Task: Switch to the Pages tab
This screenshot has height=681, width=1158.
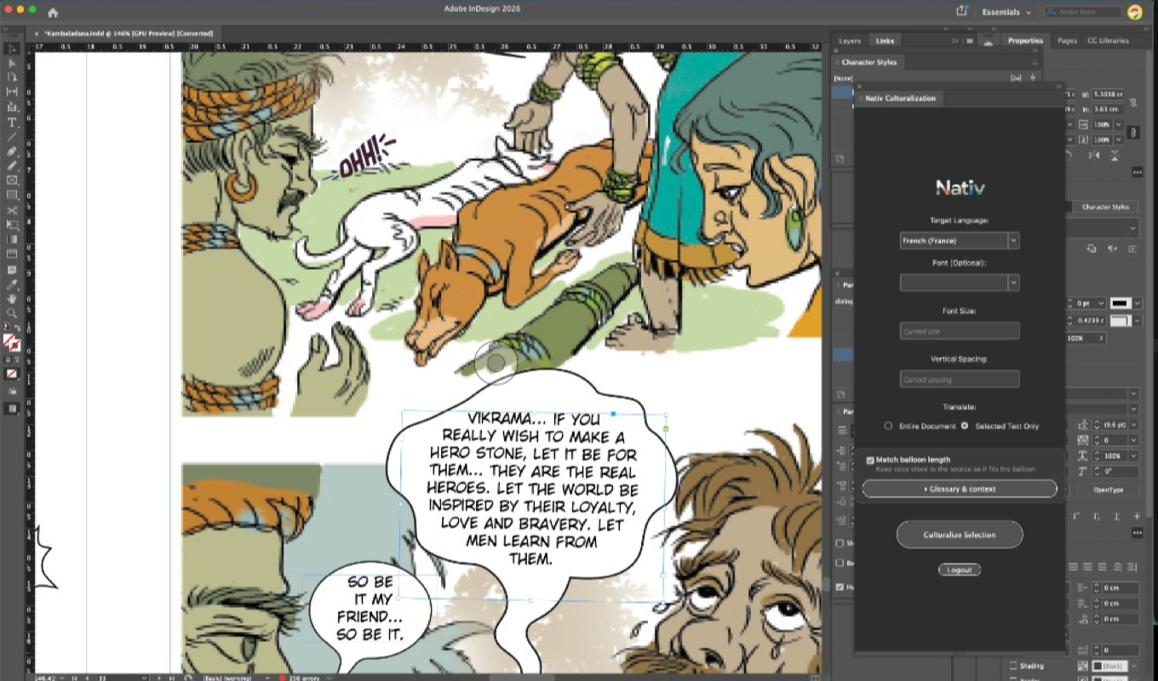Action: pyautogui.click(x=1067, y=40)
